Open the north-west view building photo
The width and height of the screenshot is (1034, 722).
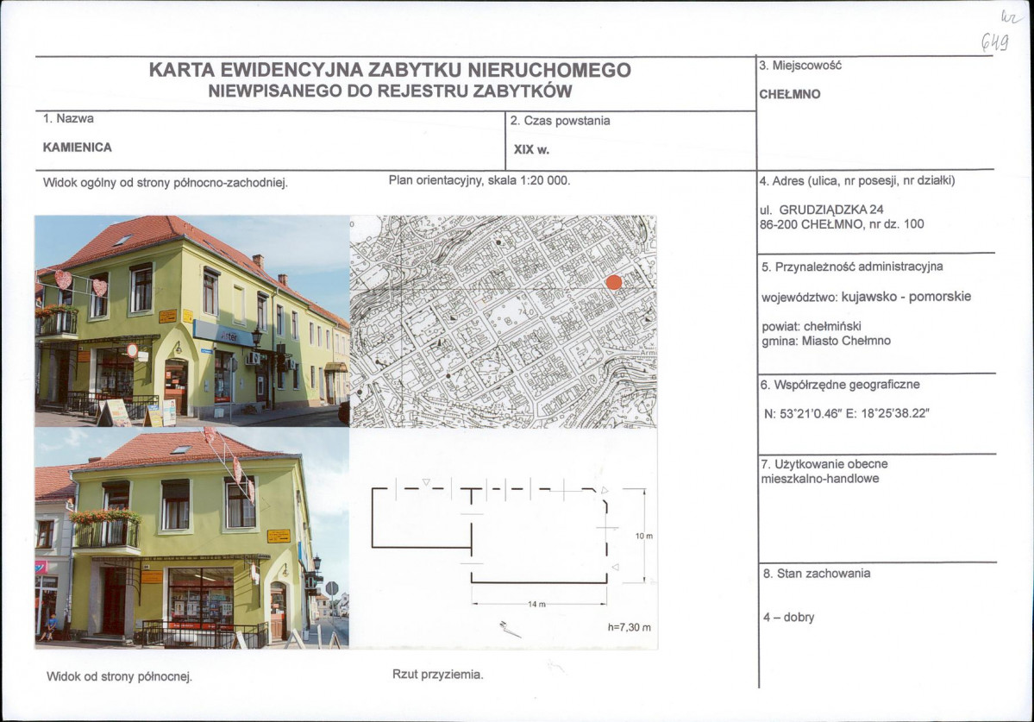point(192,321)
